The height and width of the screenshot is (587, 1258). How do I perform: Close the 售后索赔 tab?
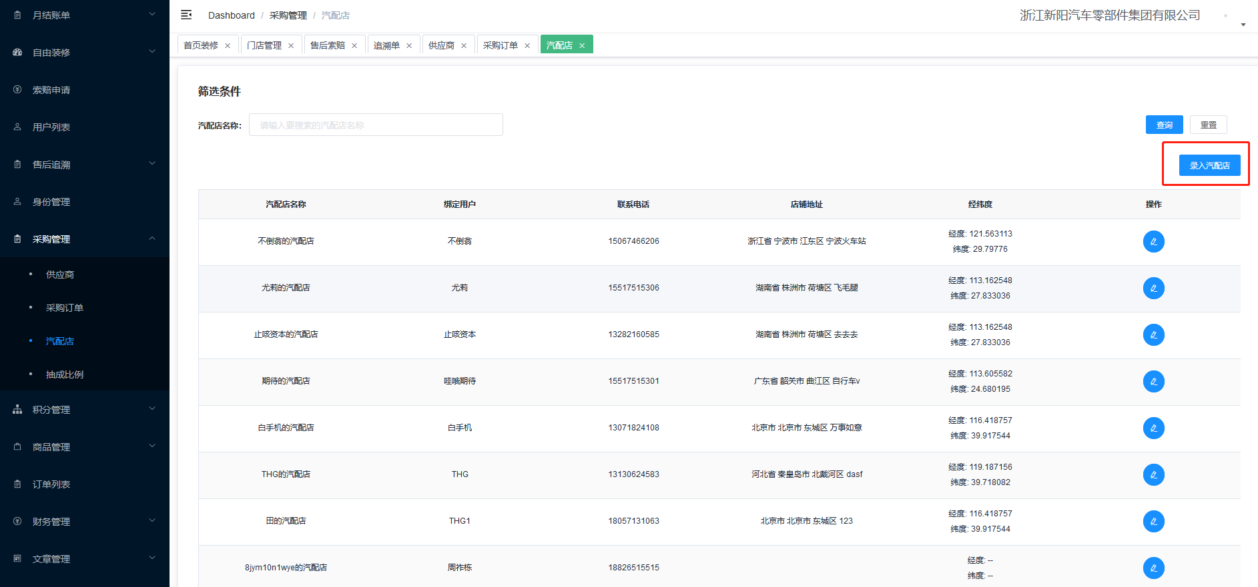(354, 45)
